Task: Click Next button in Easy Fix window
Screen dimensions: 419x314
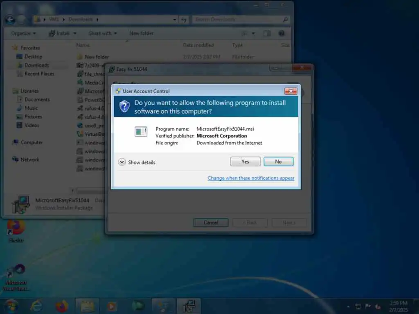Action: pyautogui.click(x=289, y=222)
